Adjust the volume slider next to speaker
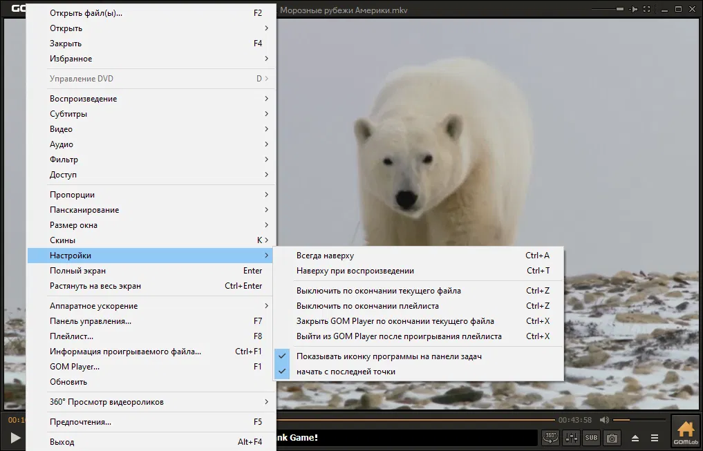Image resolution: width=703 pixels, height=451 pixels. click(637, 420)
